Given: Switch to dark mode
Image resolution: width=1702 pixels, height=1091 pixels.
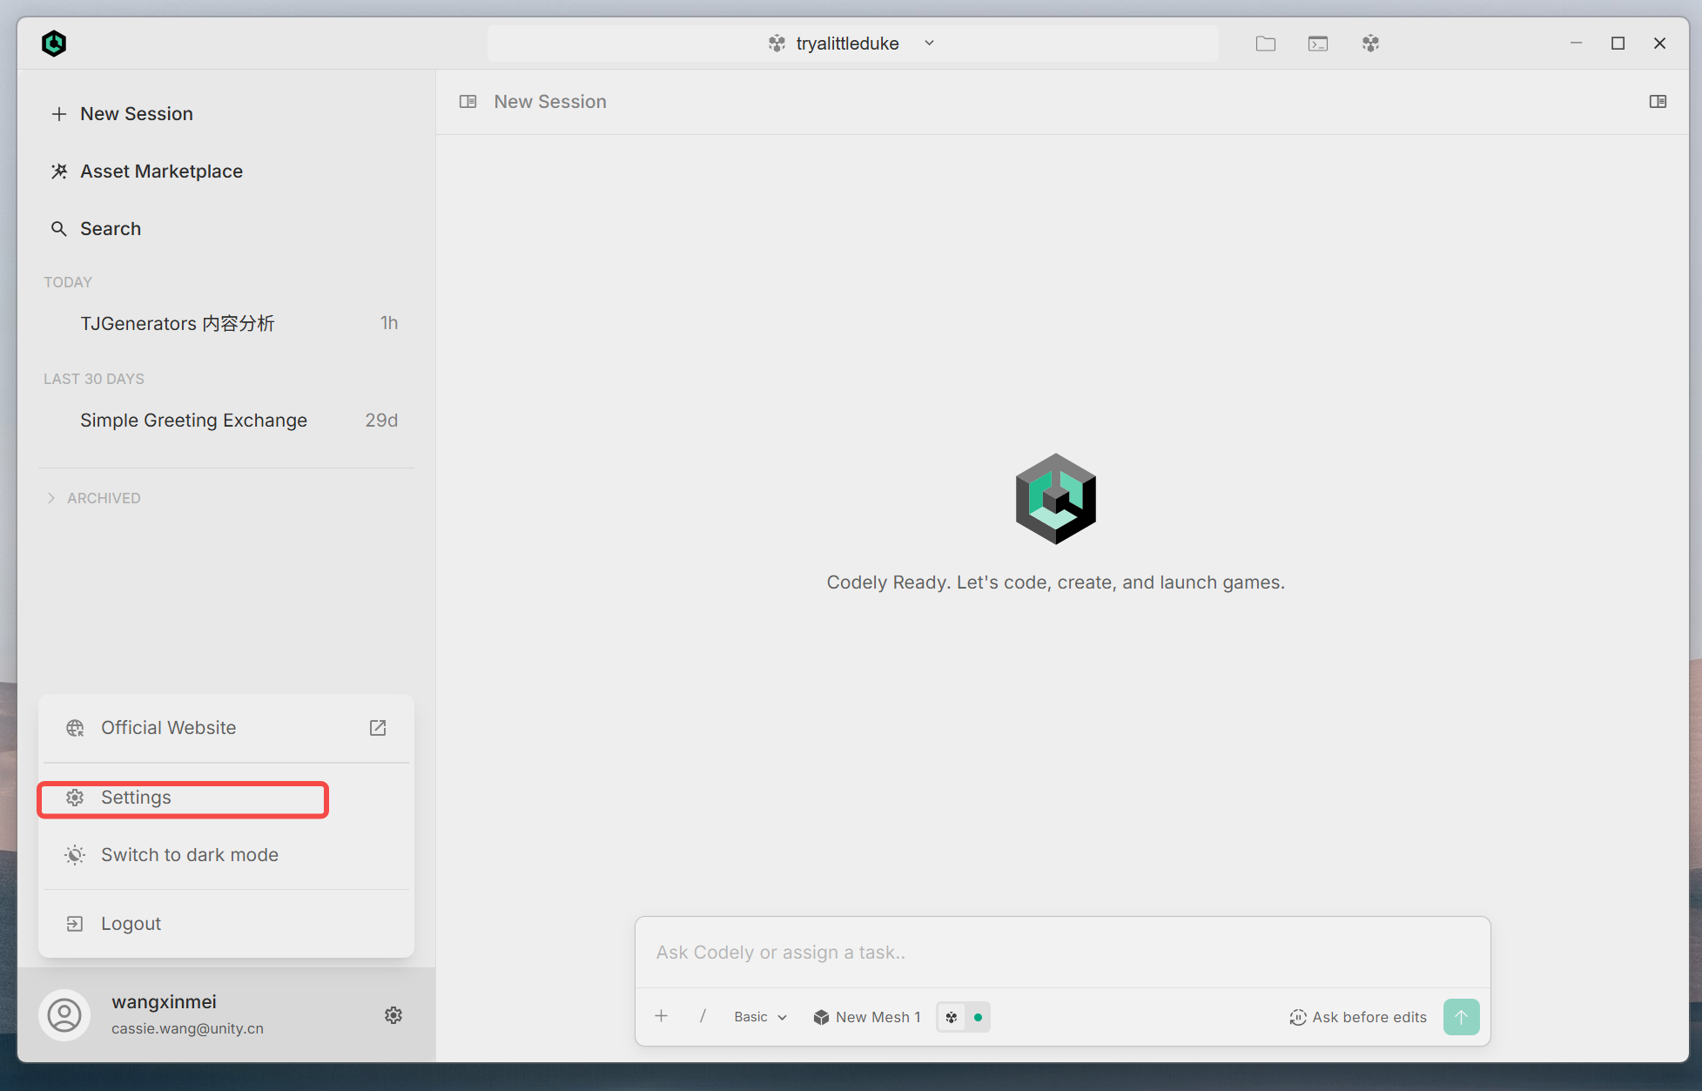Looking at the screenshot, I should (226, 855).
